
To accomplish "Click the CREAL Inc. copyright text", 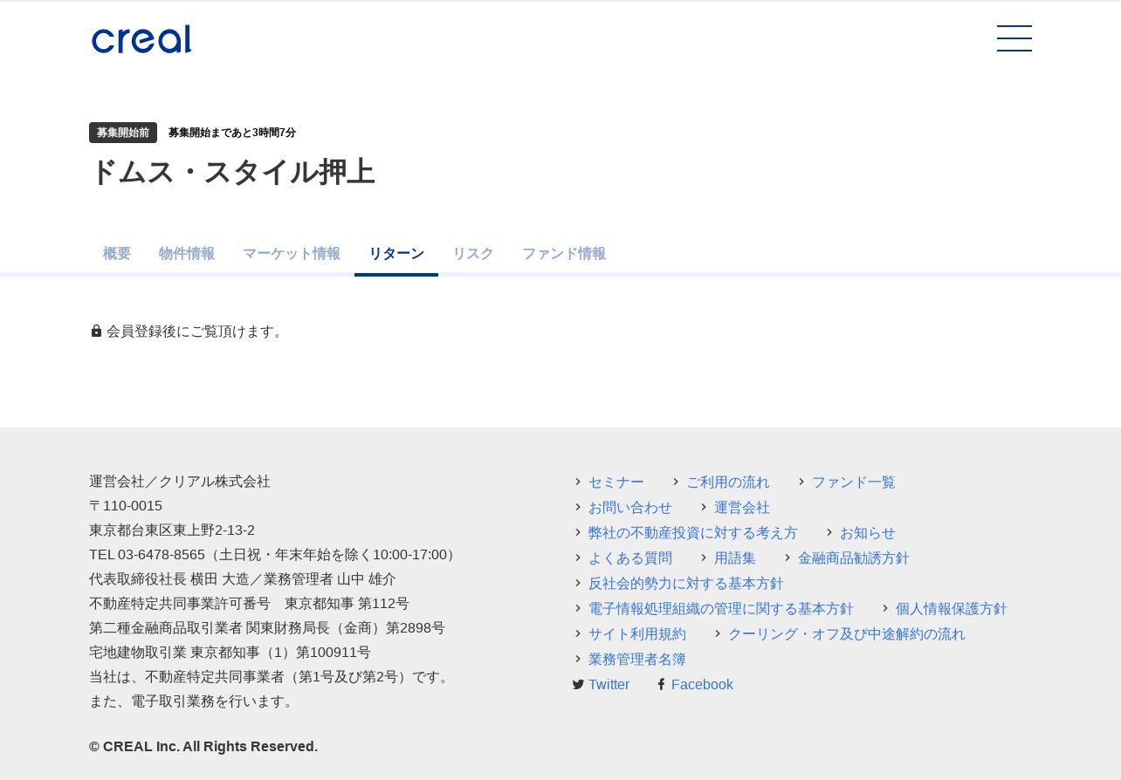I will [x=203, y=747].
